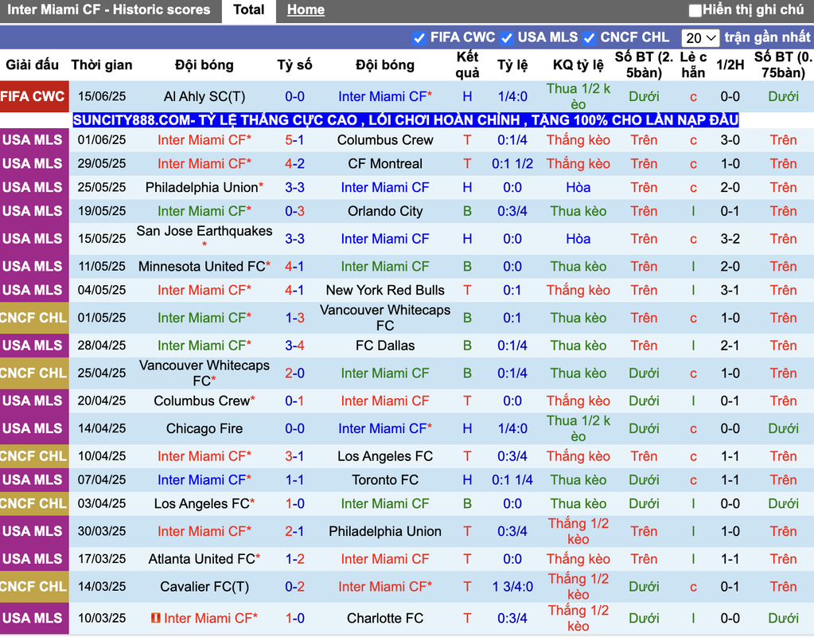814x637 pixels.
Task: Switch to the Total tab
Action: [x=249, y=10]
